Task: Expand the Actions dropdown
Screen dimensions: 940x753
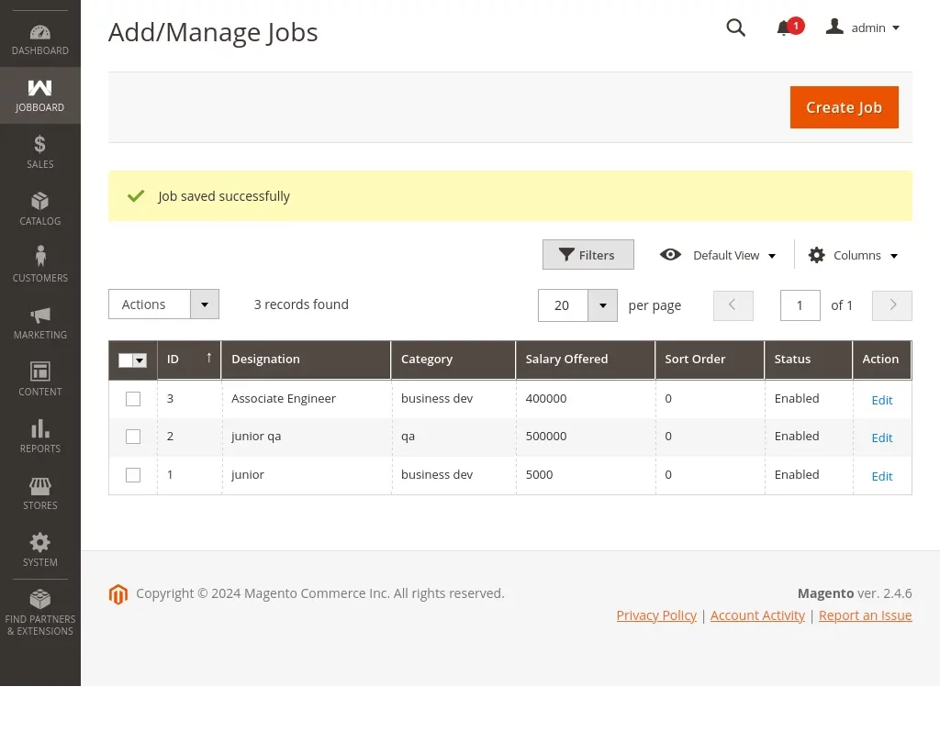Action: point(163,304)
